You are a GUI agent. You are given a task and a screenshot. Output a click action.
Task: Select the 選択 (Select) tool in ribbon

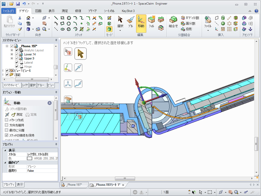[120, 21]
